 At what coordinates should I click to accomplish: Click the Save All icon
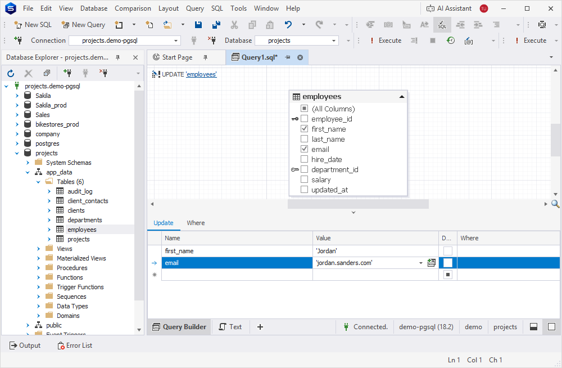[x=216, y=25]
